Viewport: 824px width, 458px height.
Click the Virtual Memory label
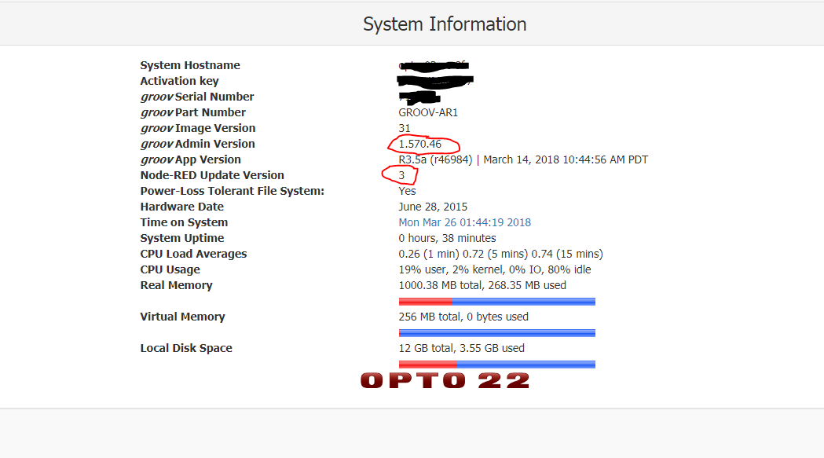click(x=182, y=317)
